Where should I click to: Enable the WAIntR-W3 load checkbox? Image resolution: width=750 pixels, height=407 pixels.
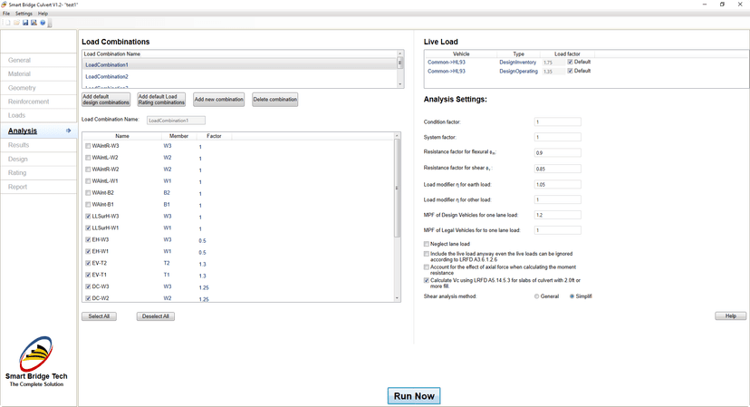tap(88, 146)
